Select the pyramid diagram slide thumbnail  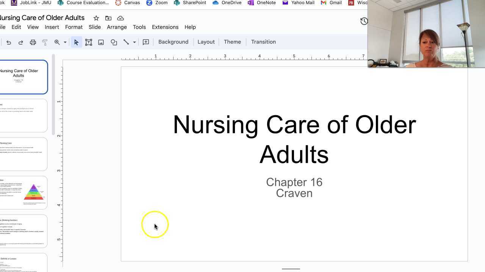click(23, 193)
